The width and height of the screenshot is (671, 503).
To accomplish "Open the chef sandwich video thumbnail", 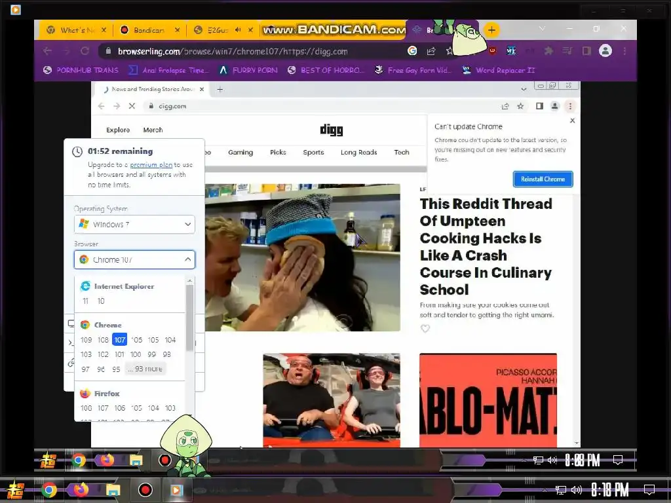I will click(x=303, y=257).
